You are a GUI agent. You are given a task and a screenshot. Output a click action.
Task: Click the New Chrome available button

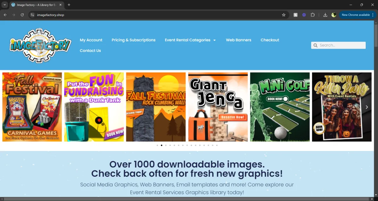click(358, 15)
